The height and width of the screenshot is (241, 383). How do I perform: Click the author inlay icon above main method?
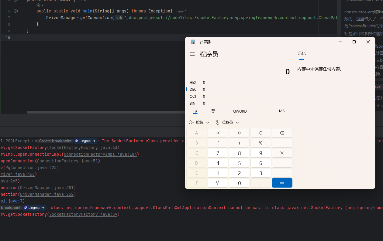coord(38,5)
